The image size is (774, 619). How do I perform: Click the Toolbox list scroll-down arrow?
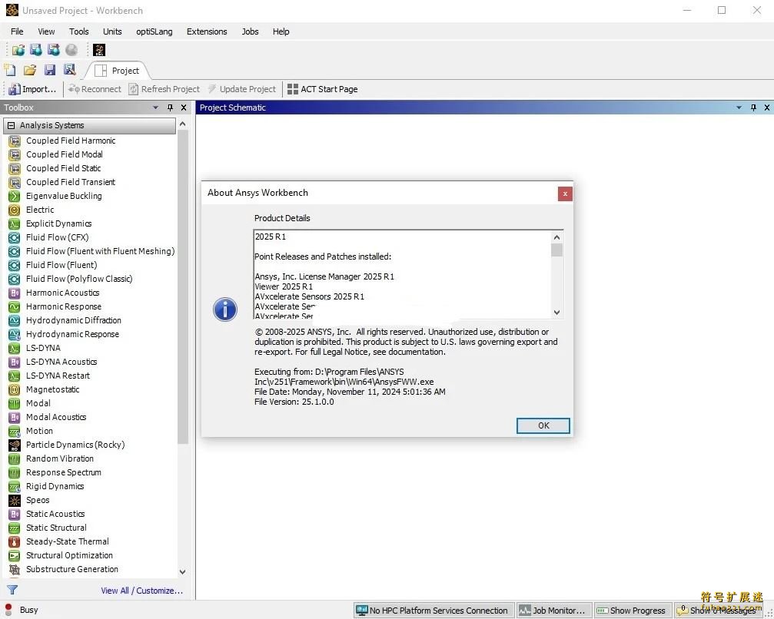click(x=183, y=571)
